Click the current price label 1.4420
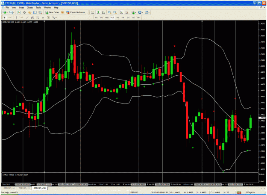The width and height of the screenshot is (267, 195). point(262,118)
